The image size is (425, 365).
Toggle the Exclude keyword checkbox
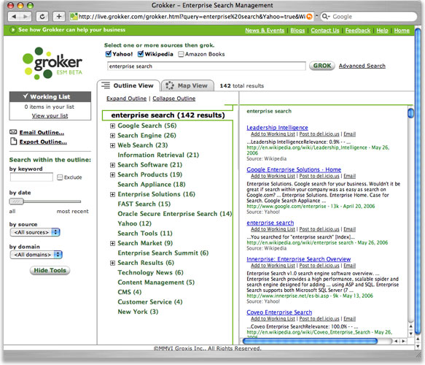click(x=60, y=177)
